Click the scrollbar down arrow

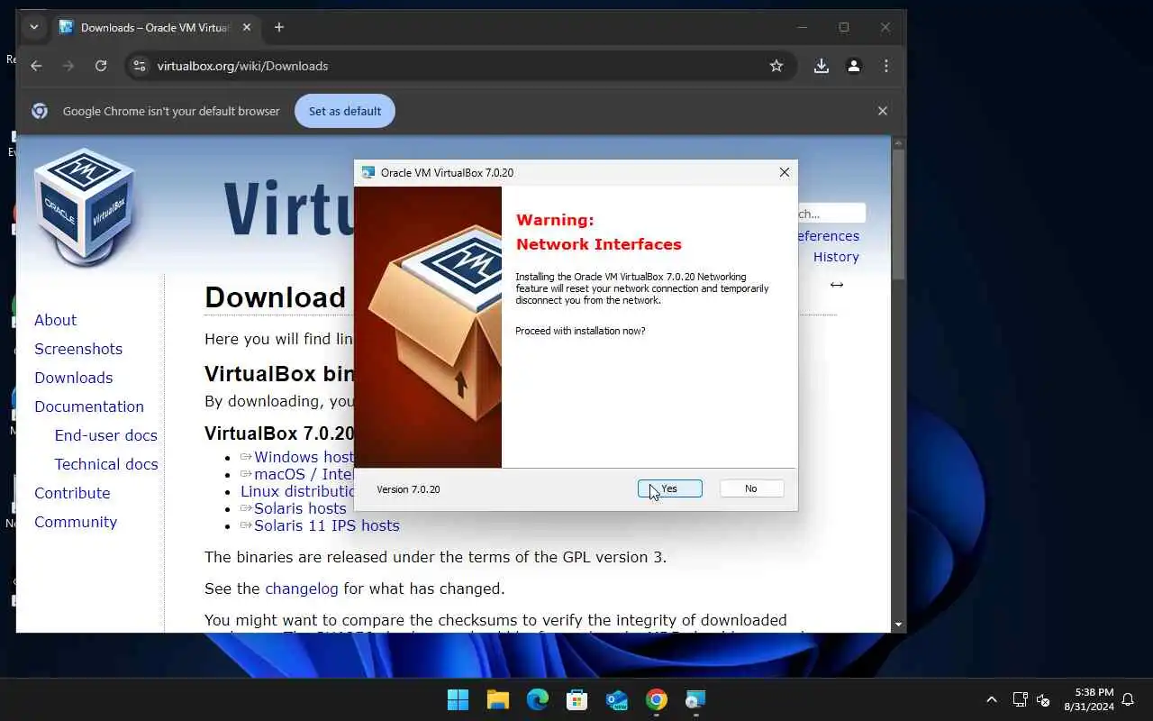[898, 625]
